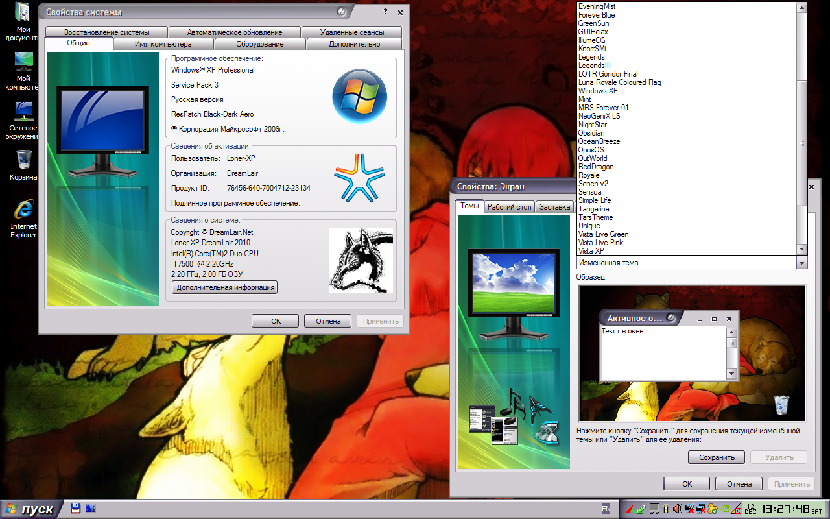Viewport: 830px width, 519px height.
Task: Launch Internet Explorer from the desktop
Action: click(x=23, y=210)
